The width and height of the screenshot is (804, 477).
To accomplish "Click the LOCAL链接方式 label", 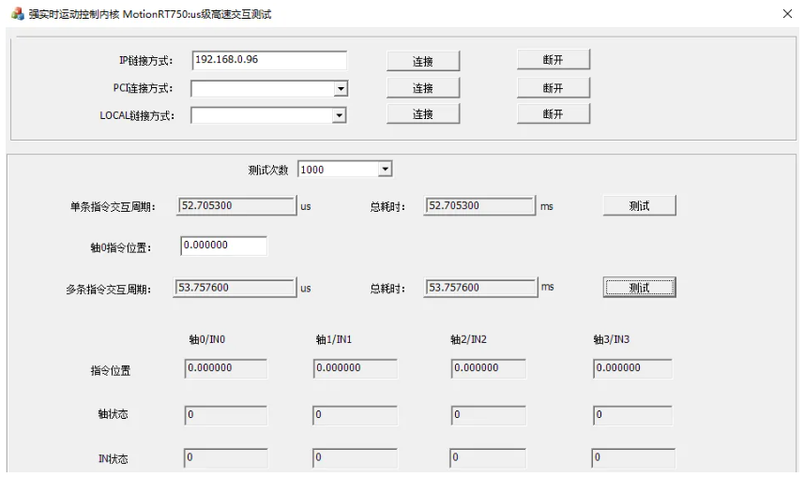I will pyautogui.click(x=137, y=116).
